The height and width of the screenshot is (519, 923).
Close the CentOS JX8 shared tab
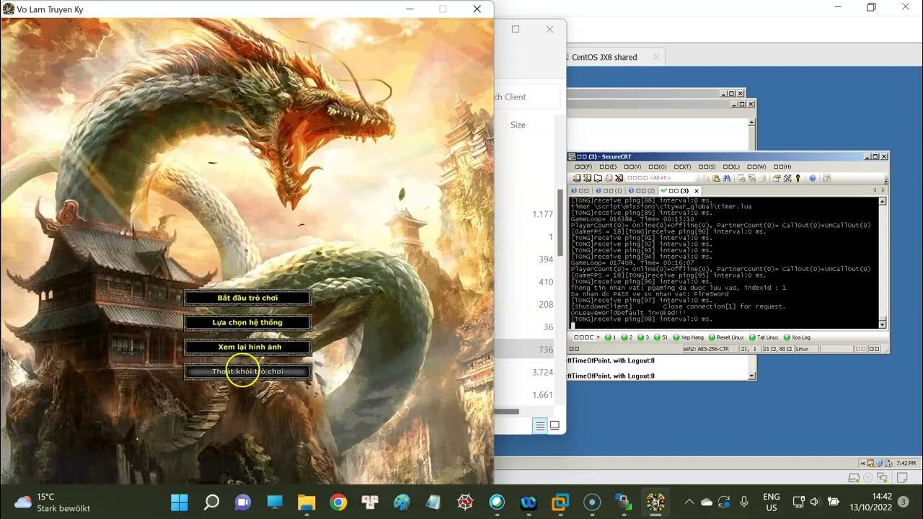[x=656, y=57]
